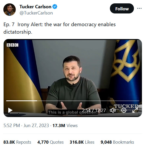View the 4,770 Quotes list
Screen dimensions: 145x147
tap(50, 142)
